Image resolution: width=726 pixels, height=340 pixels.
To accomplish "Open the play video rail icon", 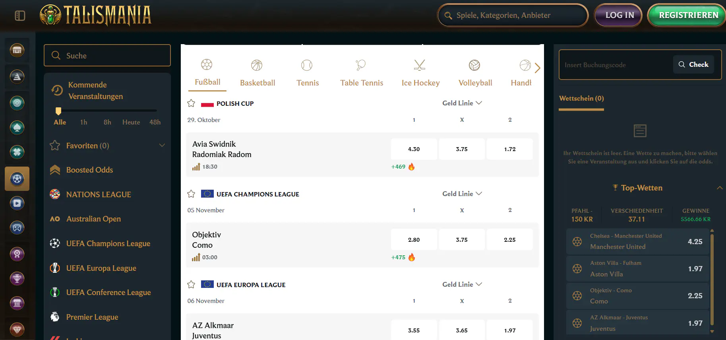I will coord(17,203).
